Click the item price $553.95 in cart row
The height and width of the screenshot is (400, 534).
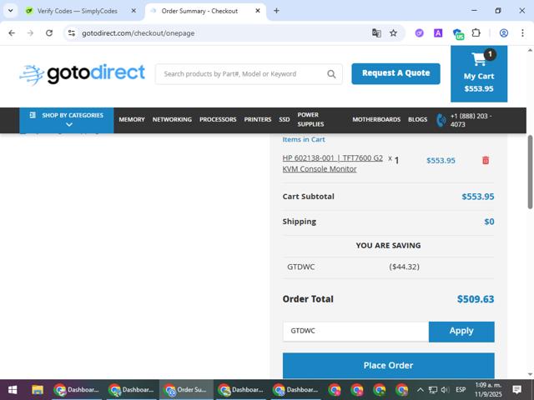441,160
